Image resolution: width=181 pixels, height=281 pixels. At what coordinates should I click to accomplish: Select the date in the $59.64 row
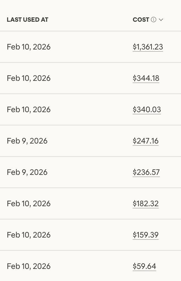coord(29,266)
